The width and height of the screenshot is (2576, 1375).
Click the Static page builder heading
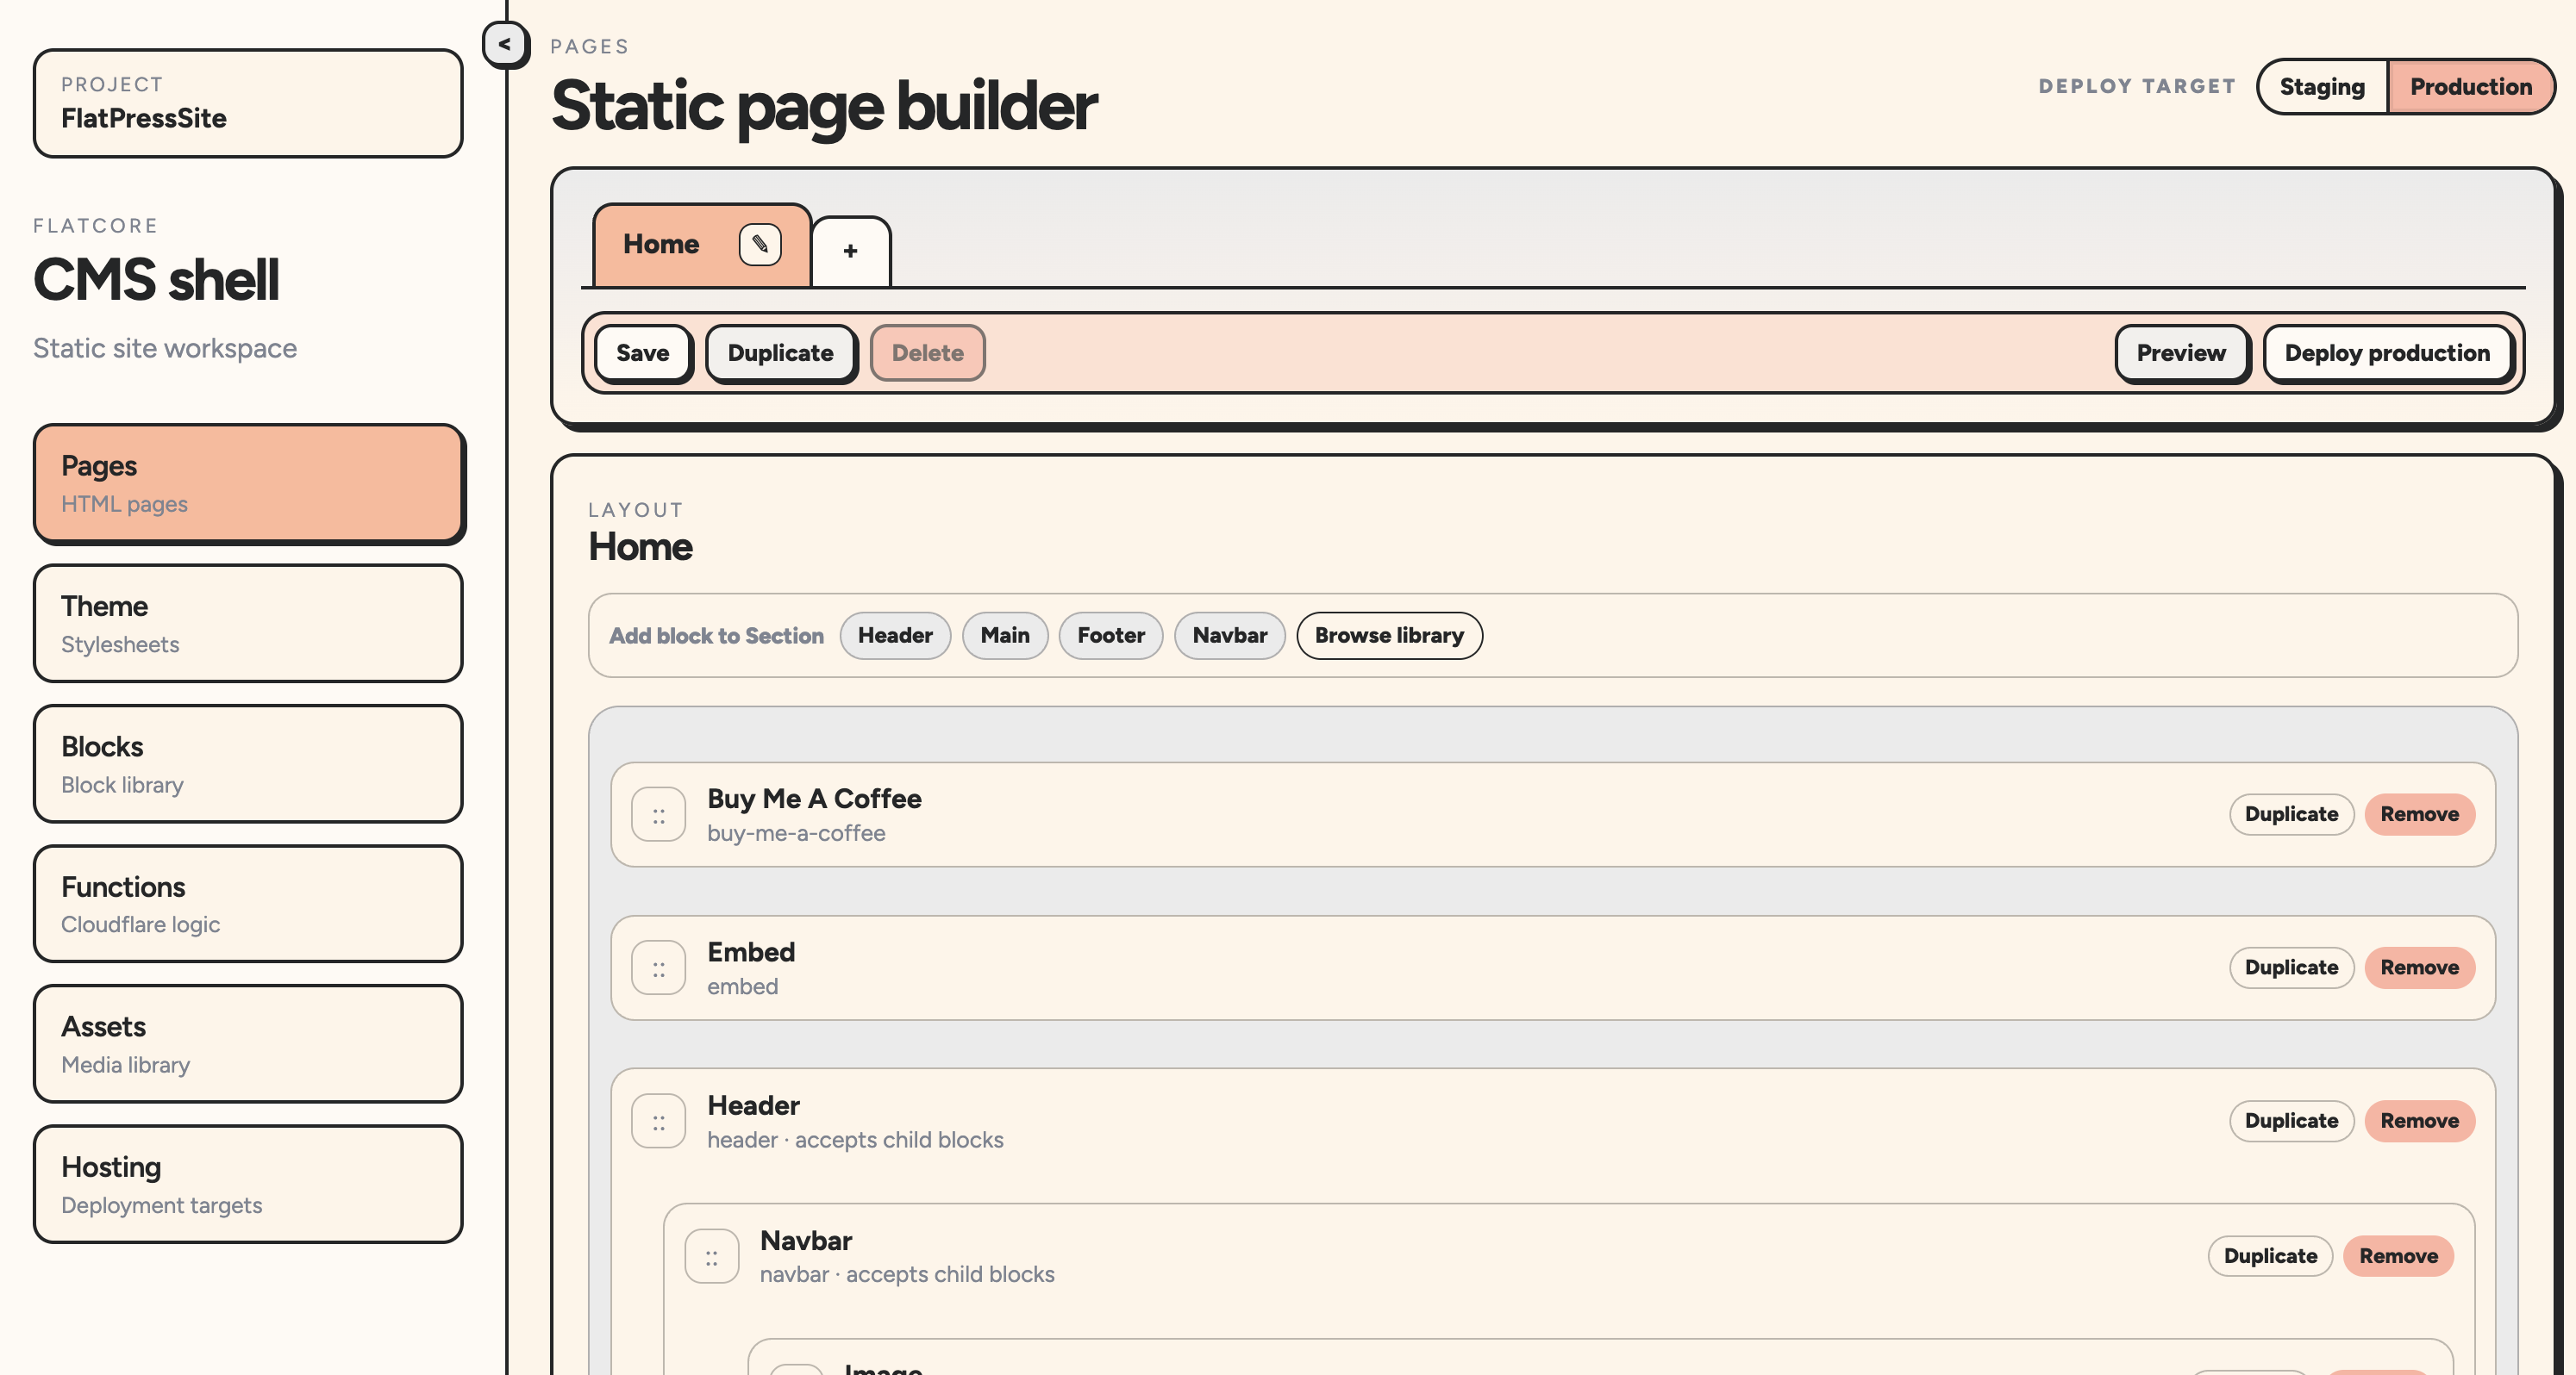coord(824,106)
